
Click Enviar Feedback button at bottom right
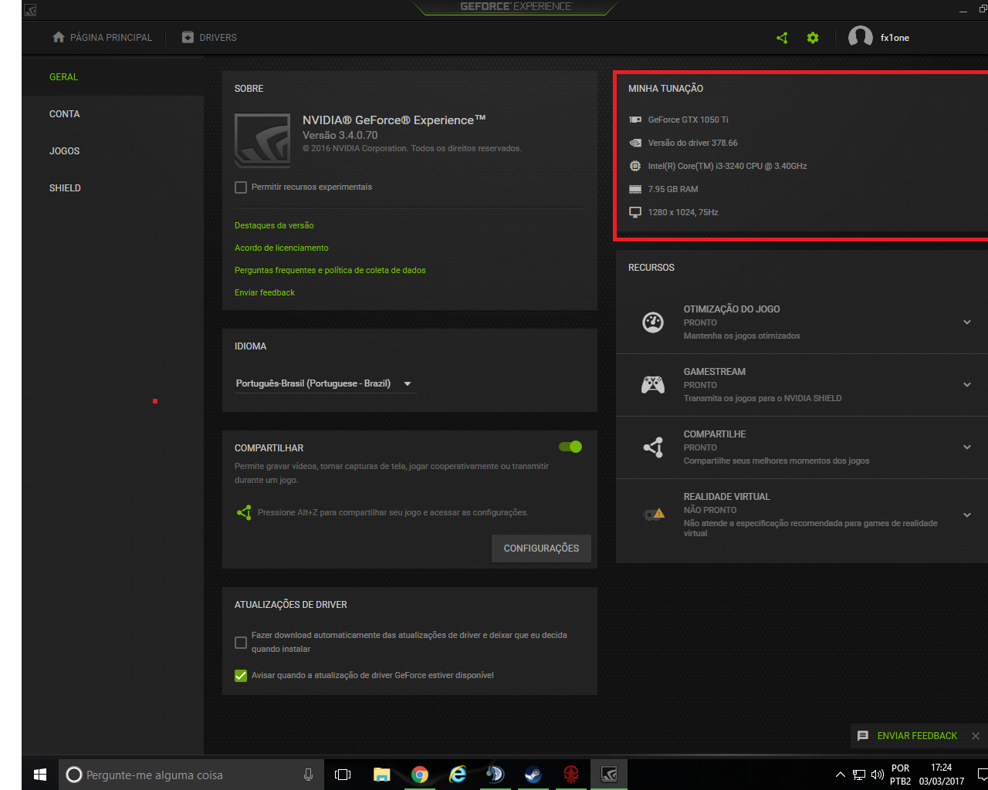tap(917, 736)
